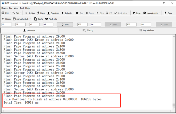Expand the manual mode dropdown
176x114 pixels.
tap(160, 13)
